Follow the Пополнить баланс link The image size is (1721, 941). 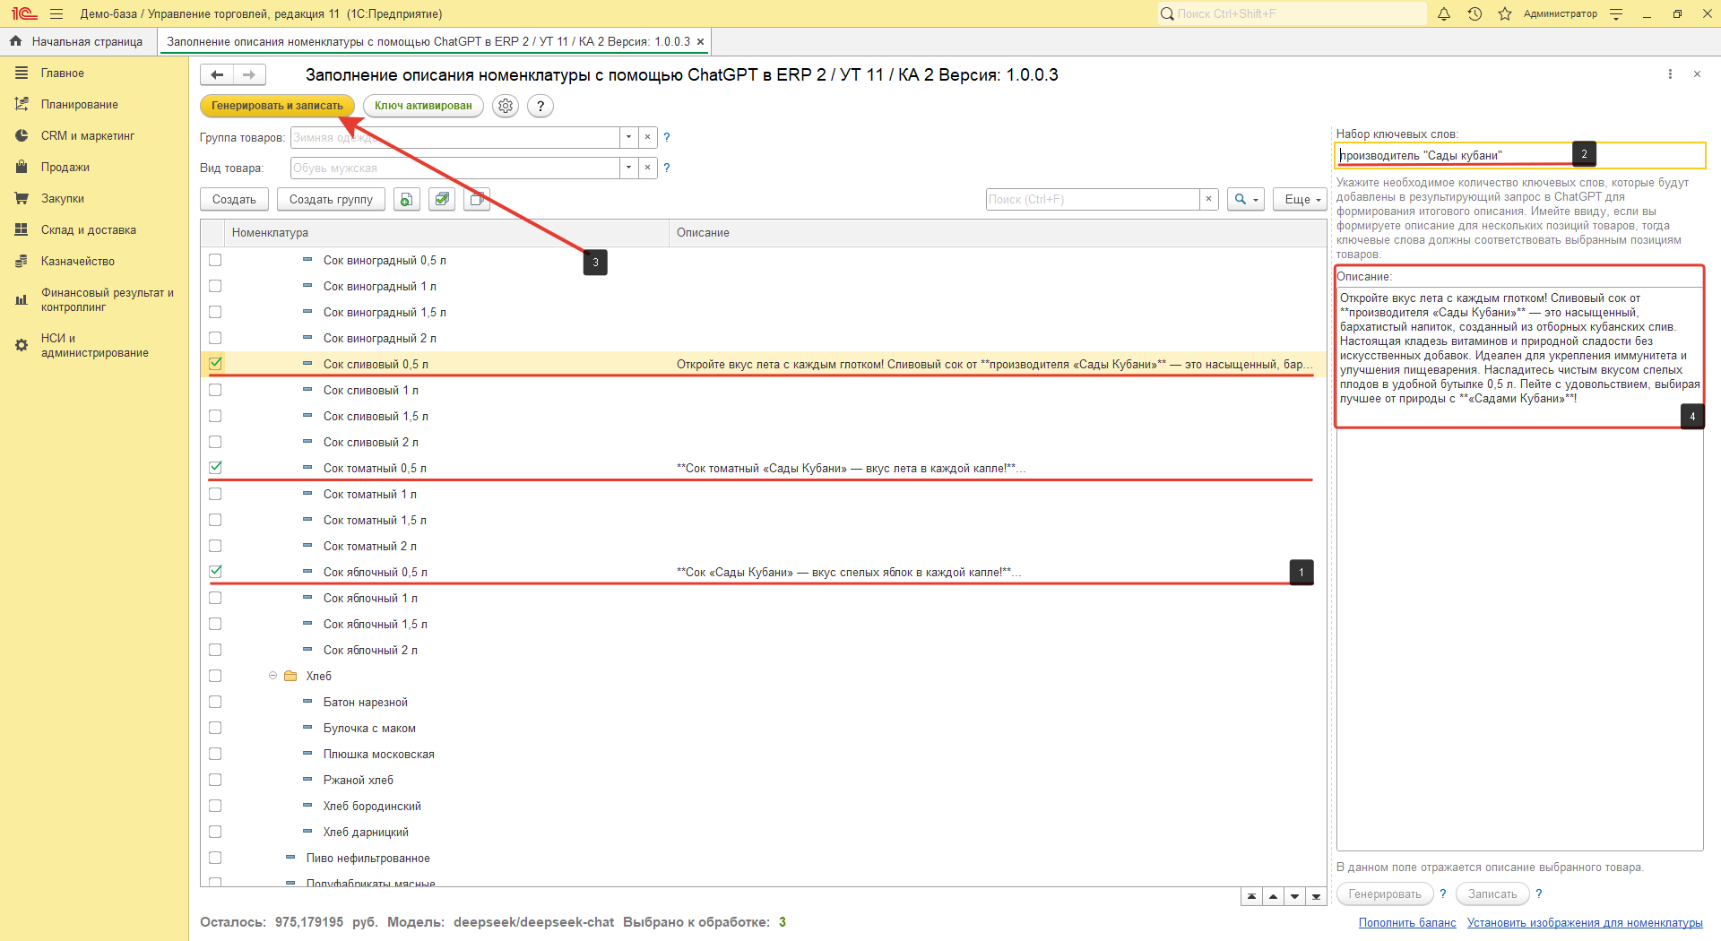[x=1406, y=923]
